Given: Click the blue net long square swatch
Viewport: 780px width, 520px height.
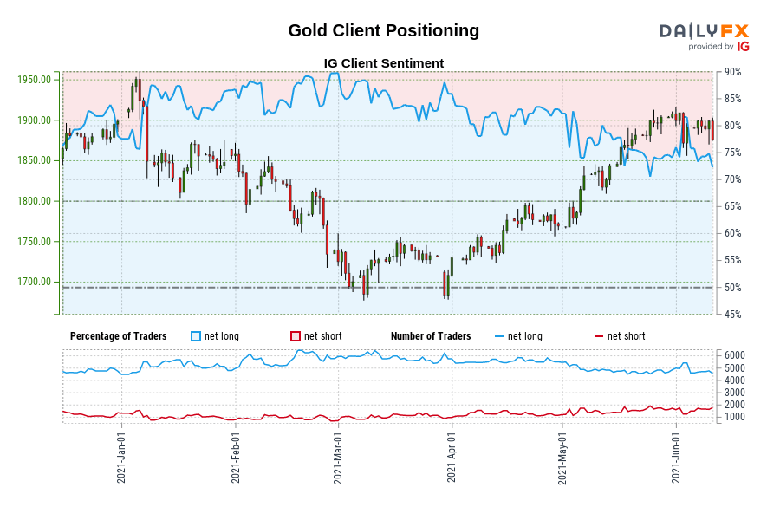Looking at the screenshot, I should (196, 336).
